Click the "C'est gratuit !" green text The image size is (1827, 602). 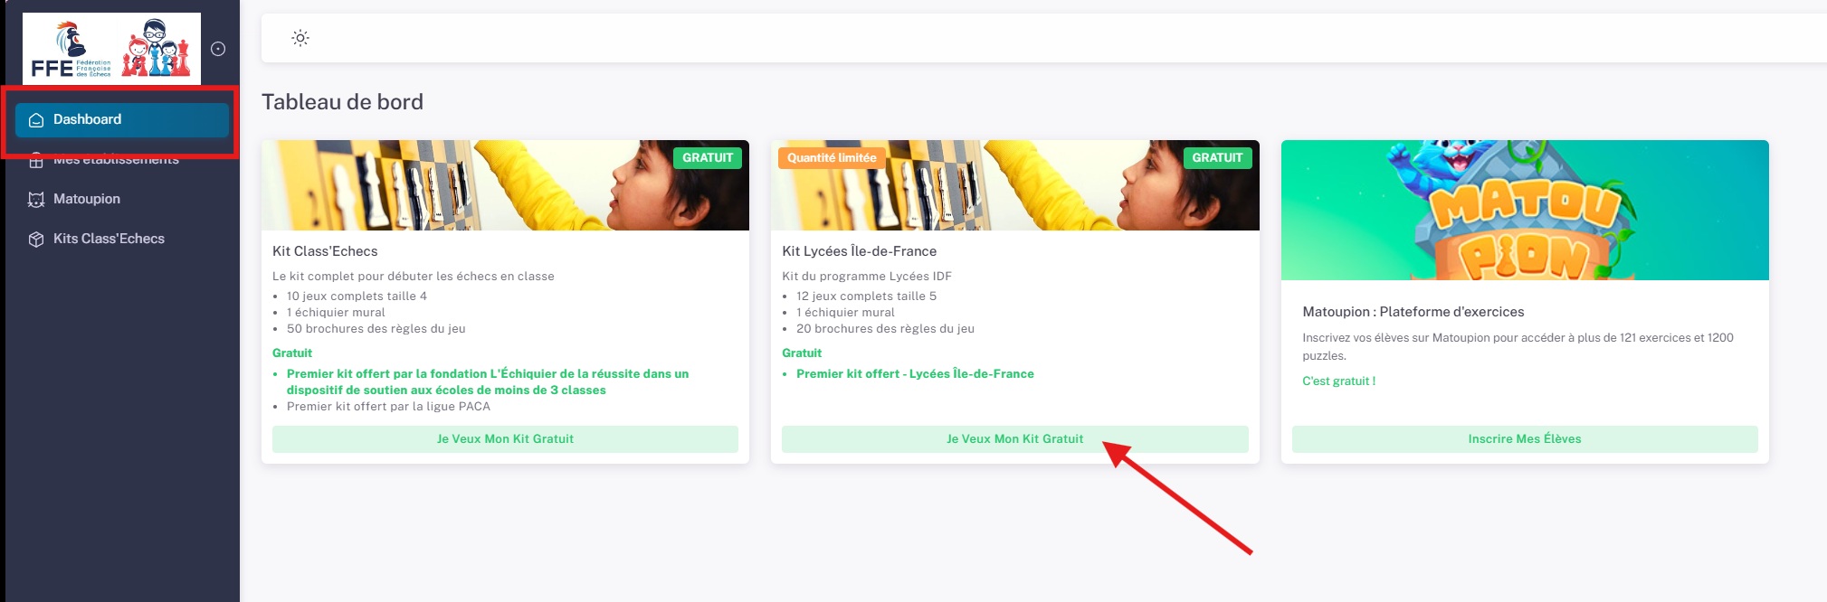tap(1338, 381)
